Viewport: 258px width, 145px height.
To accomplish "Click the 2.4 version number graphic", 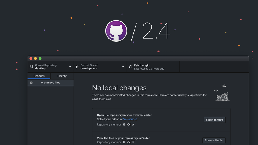I will (156, 31).
